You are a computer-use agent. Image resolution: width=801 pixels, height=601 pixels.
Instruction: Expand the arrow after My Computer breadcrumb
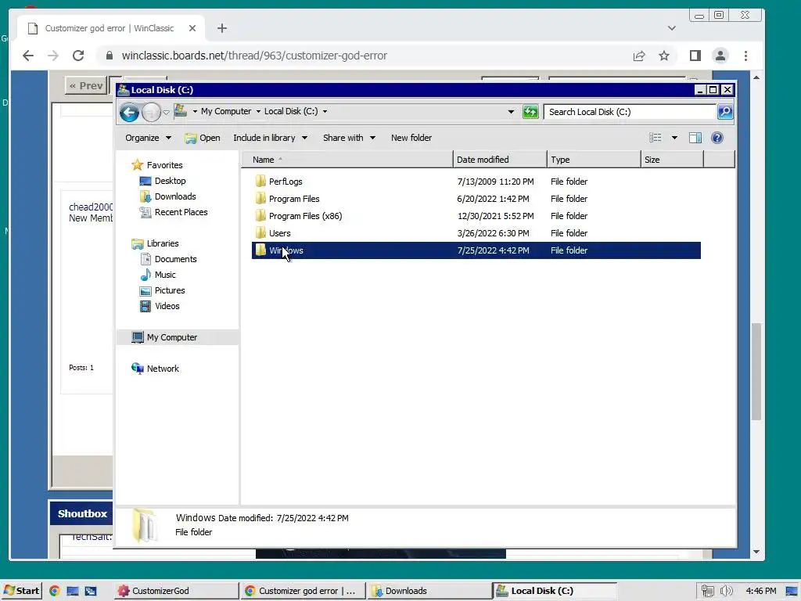click(258, 111)
